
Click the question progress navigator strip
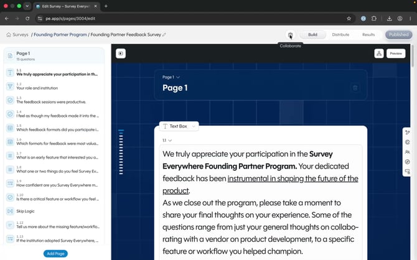coord(121,152)
